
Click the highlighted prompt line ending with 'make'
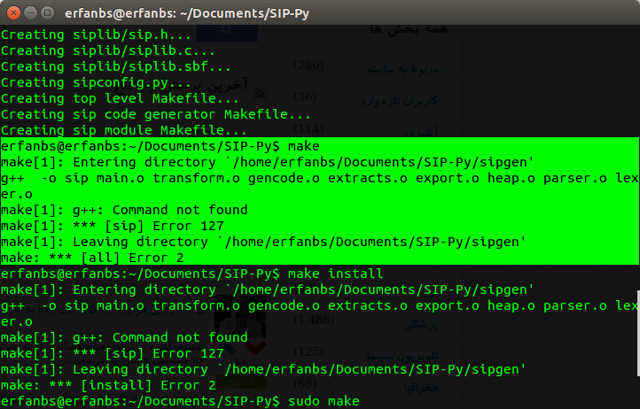[160, 146]
